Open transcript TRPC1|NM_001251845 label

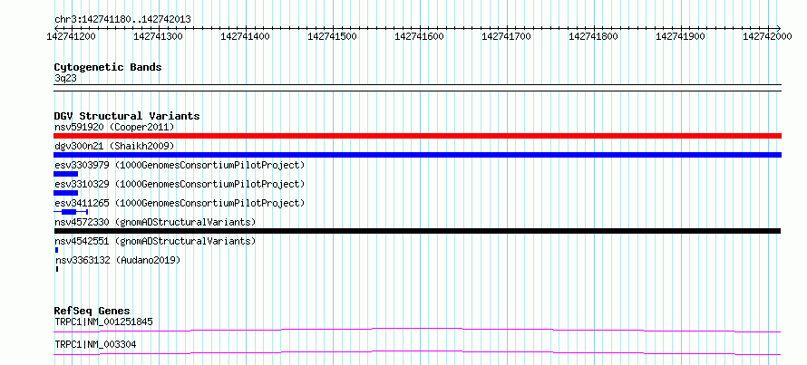pyautogui.click(x=103, y=322)
